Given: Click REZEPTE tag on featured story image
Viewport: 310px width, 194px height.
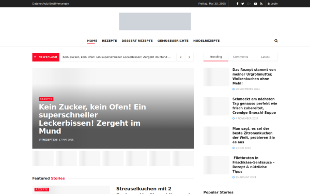Looking at the screenshot, I should pyautogui.click(x=42, y=189).
